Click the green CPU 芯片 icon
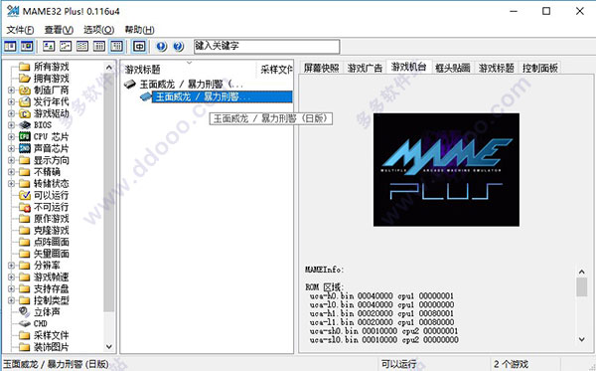 (x=25, y=137)
